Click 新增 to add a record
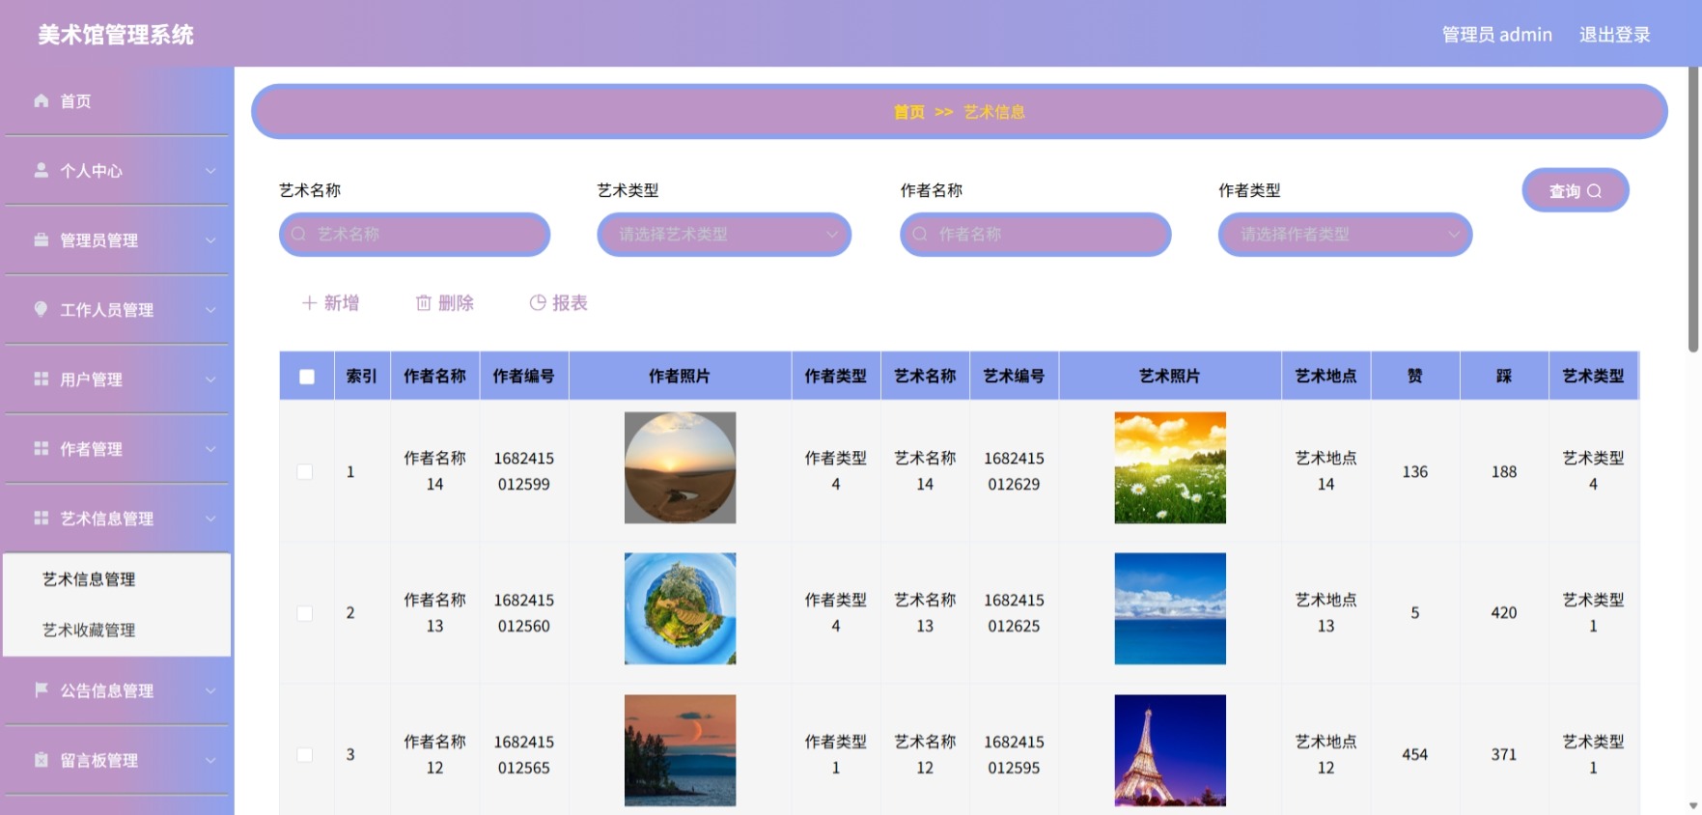 pos(330,303)
